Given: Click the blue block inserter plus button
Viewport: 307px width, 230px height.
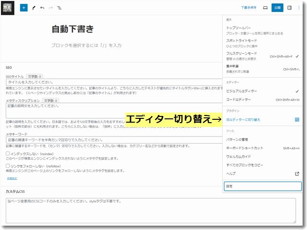Looking at the screenshot, I should (x=24, y=8).
